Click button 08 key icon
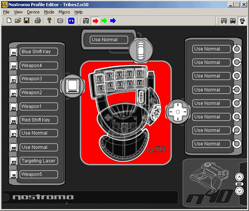Image resolution: width=249 pixels, height=211 pixels. point(13,148)
